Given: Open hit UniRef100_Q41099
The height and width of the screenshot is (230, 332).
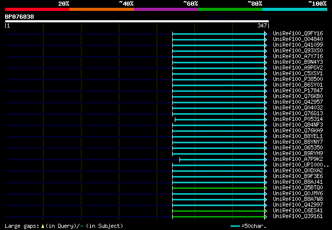Looking at the screenshot, I should click(x=298, y=45).
